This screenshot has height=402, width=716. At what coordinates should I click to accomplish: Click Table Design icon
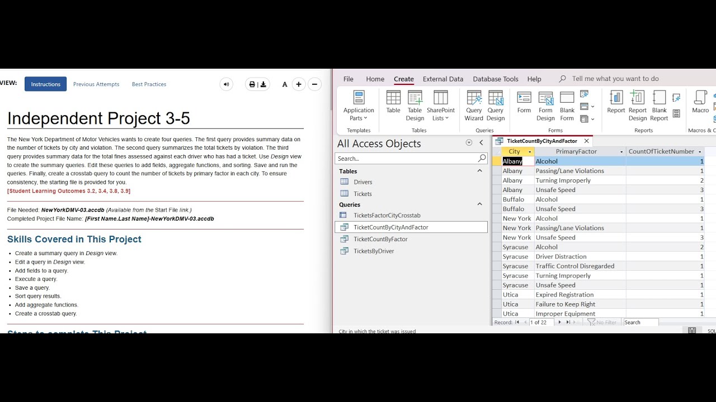(x=415, y=106)
